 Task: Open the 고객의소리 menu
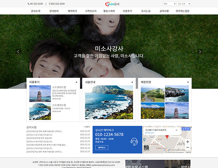click(x=91, y=11)
